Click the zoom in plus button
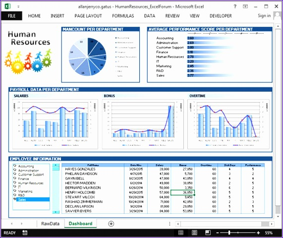 tap(258, 233)
